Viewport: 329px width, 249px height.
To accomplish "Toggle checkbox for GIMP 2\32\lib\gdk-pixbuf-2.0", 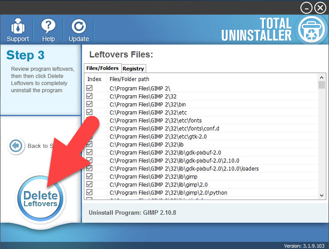I will [90, 152].
